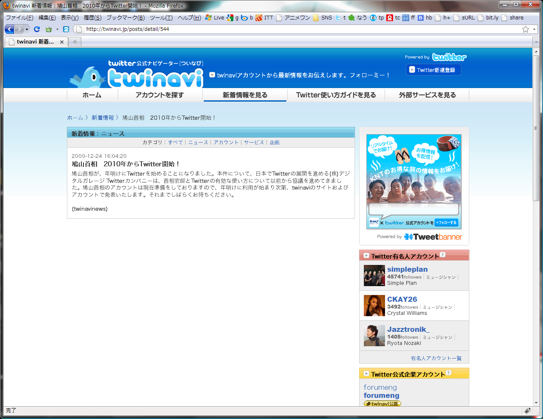
Task: Click the Simple Plan profile thumbnail
Action: 374,276
